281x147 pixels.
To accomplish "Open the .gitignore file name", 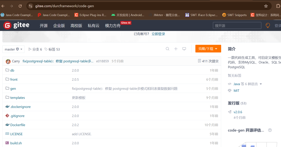I will 17,116.
